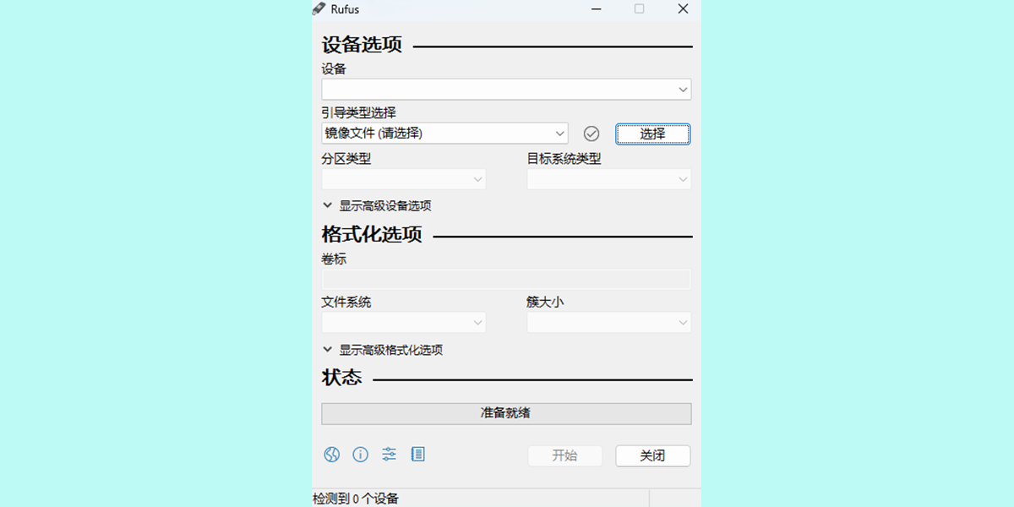Image resolution: width=1014 pixels, height=507 pixels.
Task: Show the log document icon
Action: [417, 455]
